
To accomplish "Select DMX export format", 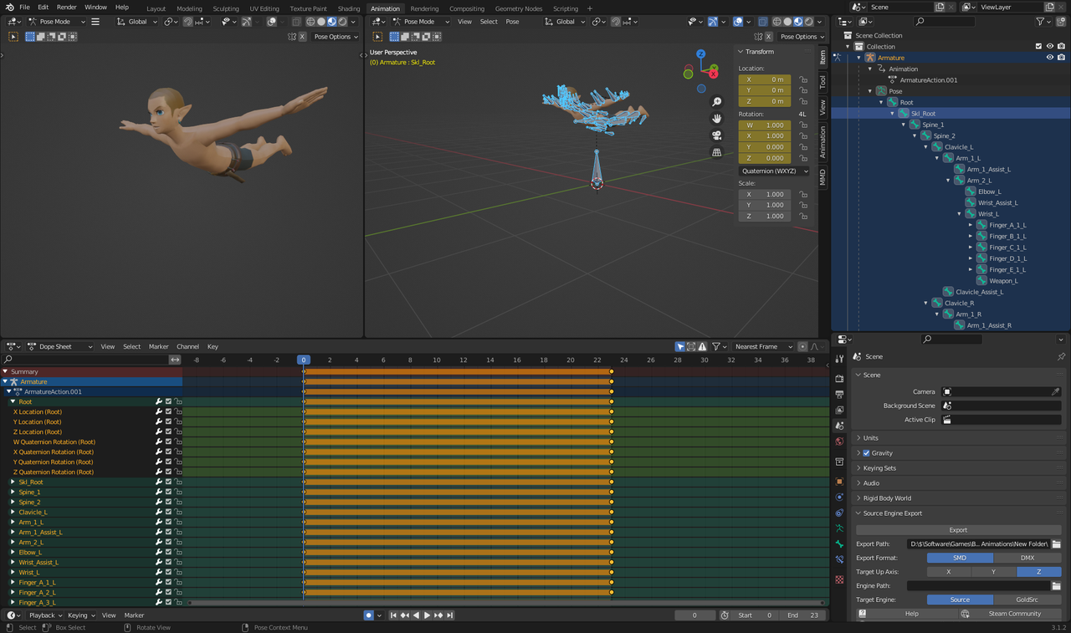I will click(x=1027, y=558).
